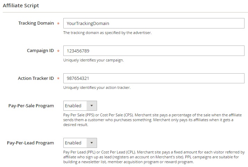The width and height of the screenshot is (248, 167).
Task: Click the 'Uniquely identifies your campaign' note
Action: (94, 60)
